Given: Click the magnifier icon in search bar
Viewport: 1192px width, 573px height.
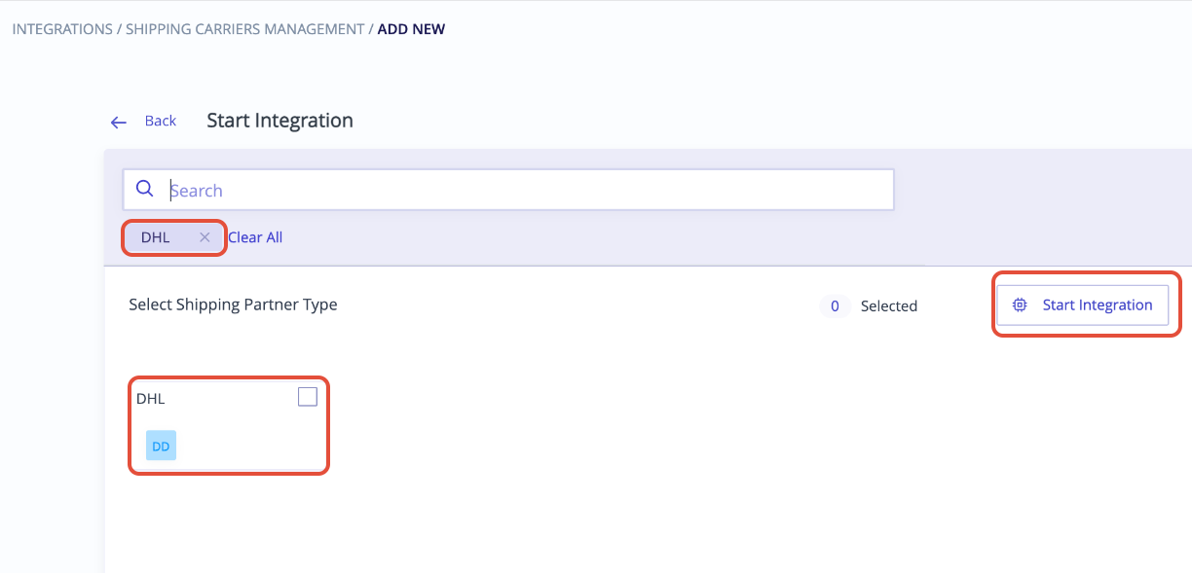Looking at the screenshot, I should 144,189.
